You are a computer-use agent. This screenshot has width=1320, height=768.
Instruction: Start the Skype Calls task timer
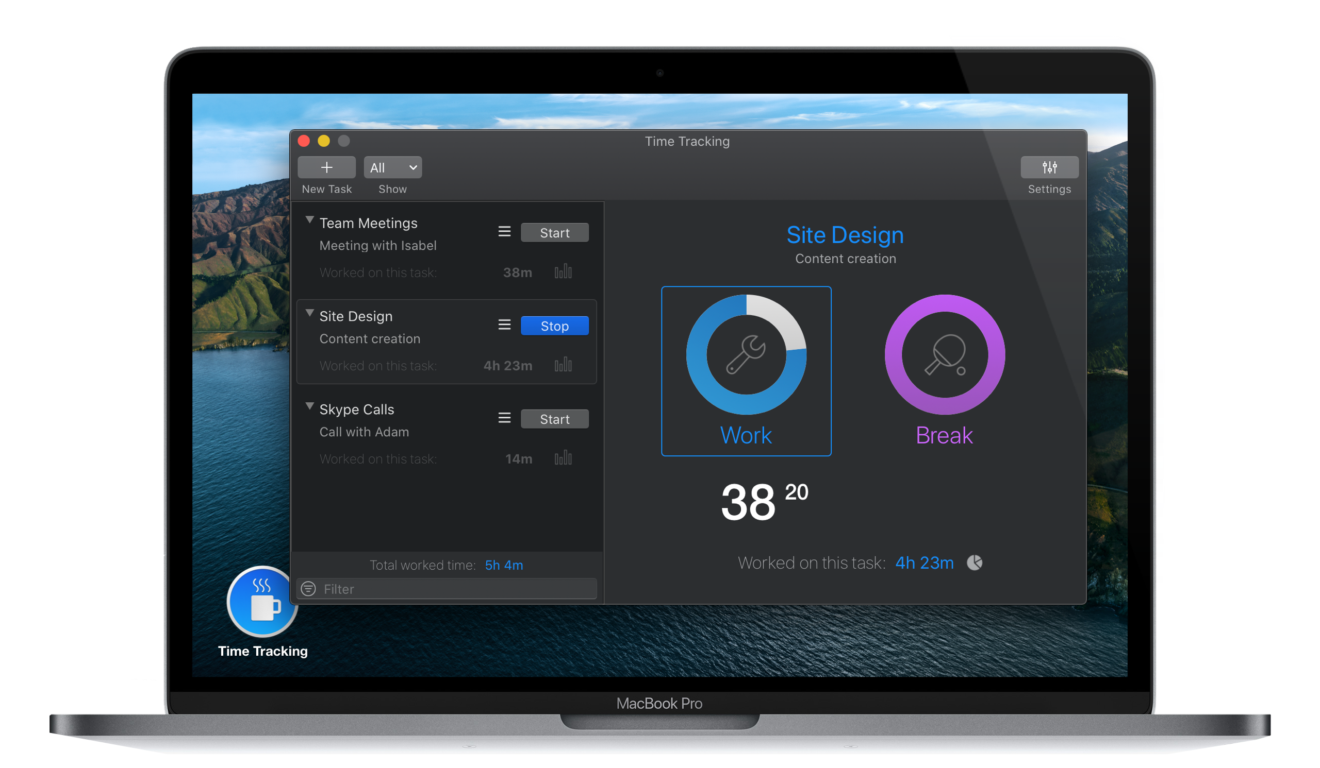pyautogui.click(x=553, y=419)
